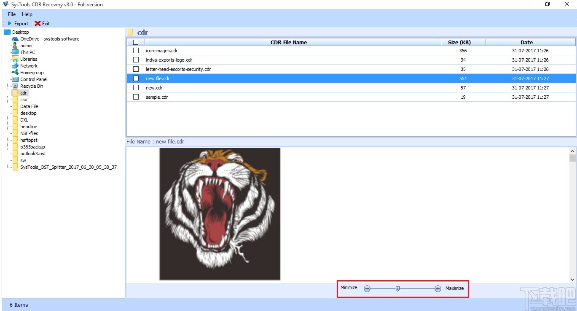
Task: Select sample.cdr file name
Action: tap(157, 97)
